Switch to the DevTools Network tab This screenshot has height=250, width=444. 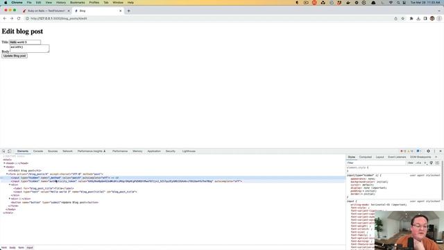coord(67,151)
